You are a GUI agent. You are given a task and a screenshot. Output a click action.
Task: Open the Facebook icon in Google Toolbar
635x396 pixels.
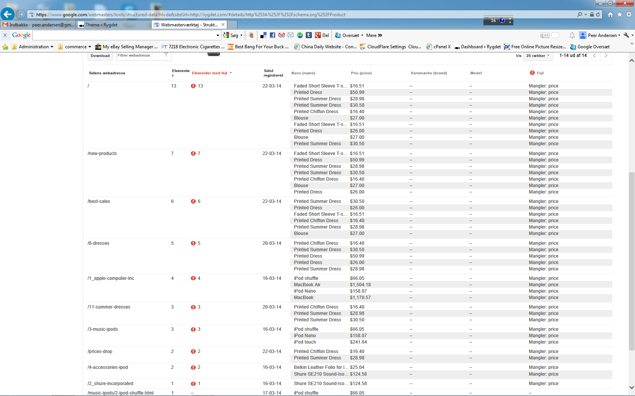point(273,35)
